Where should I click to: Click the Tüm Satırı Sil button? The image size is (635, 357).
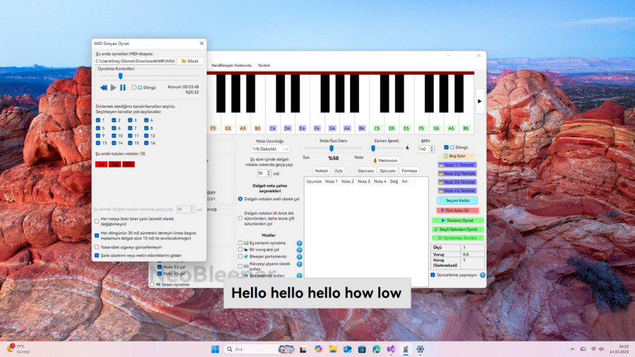click(457, 211)
